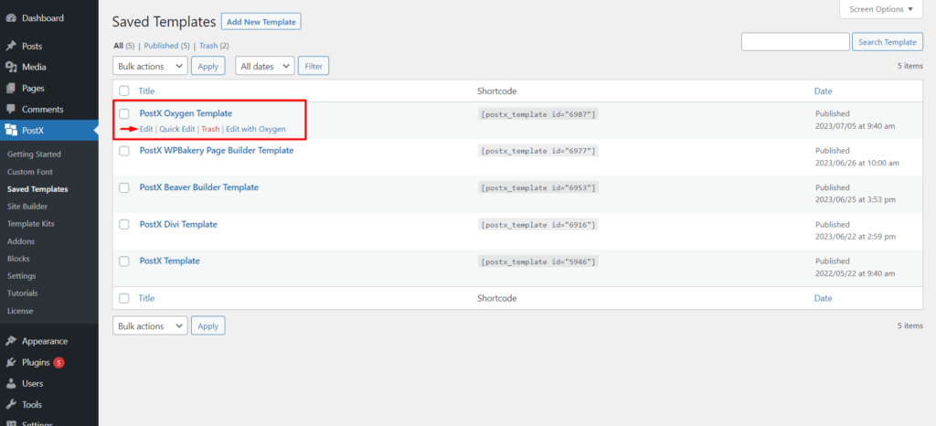Open Custom Font in PostX submenu
Viewport: 936px width, 426px height.
point(30,172)
